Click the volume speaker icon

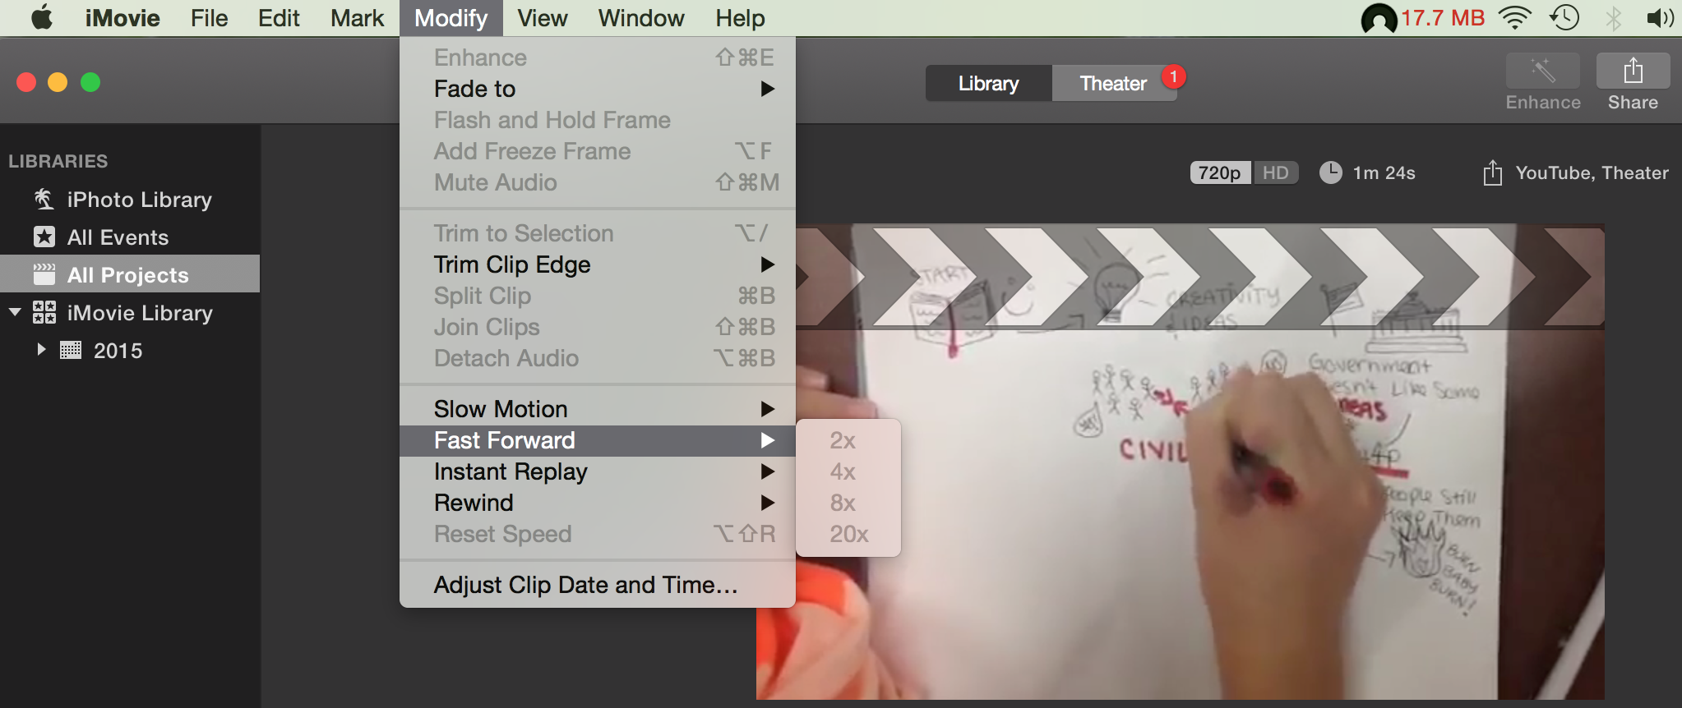(1659, 17)
